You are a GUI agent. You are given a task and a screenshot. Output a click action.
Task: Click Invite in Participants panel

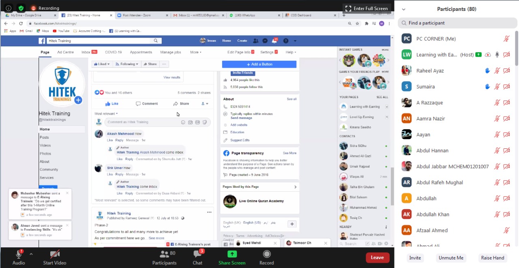[x=415, y=258]
